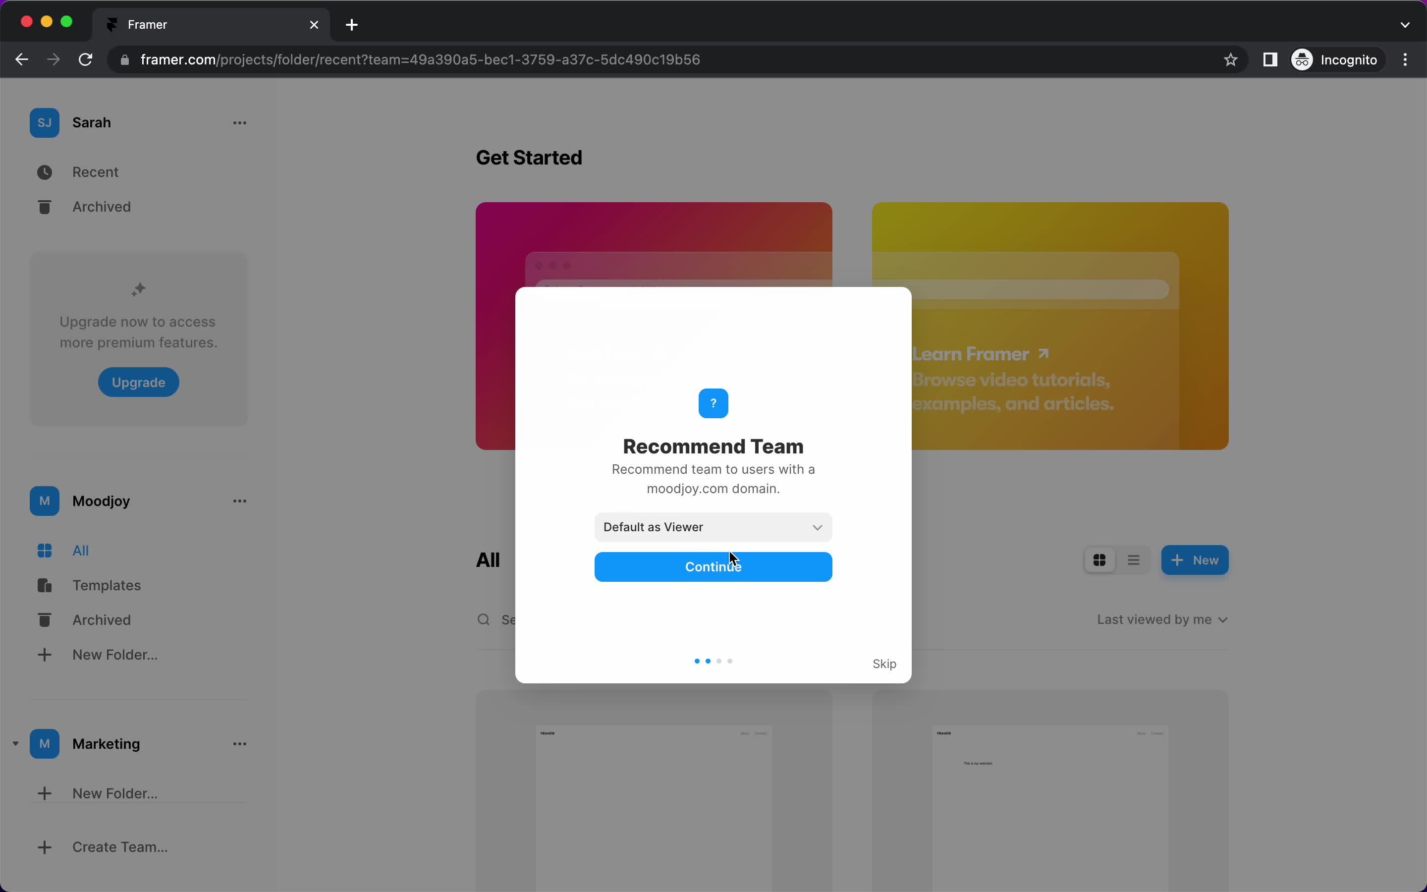Image resolution: width=1427 pixels, height=892 pixels.
Task: Expand the Default as Viewer dropdown
Action: coord(714,526)
